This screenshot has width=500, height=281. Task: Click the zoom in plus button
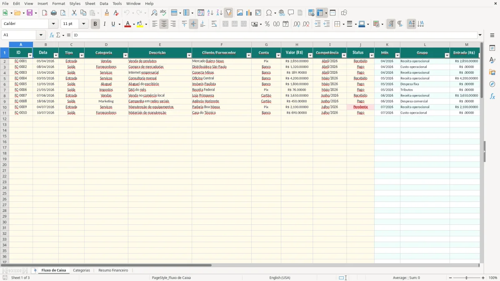pyautogui.click(x=483, y=278)
